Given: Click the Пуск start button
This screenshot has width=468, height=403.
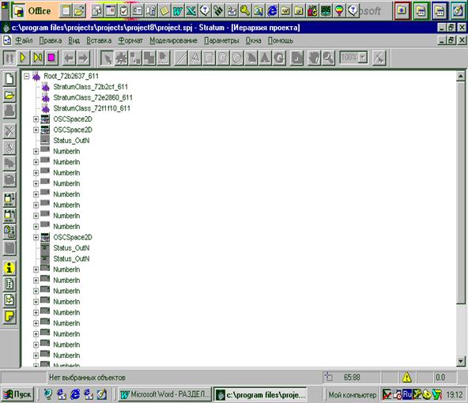Looking at the screenshot, I should click(18, 394).
